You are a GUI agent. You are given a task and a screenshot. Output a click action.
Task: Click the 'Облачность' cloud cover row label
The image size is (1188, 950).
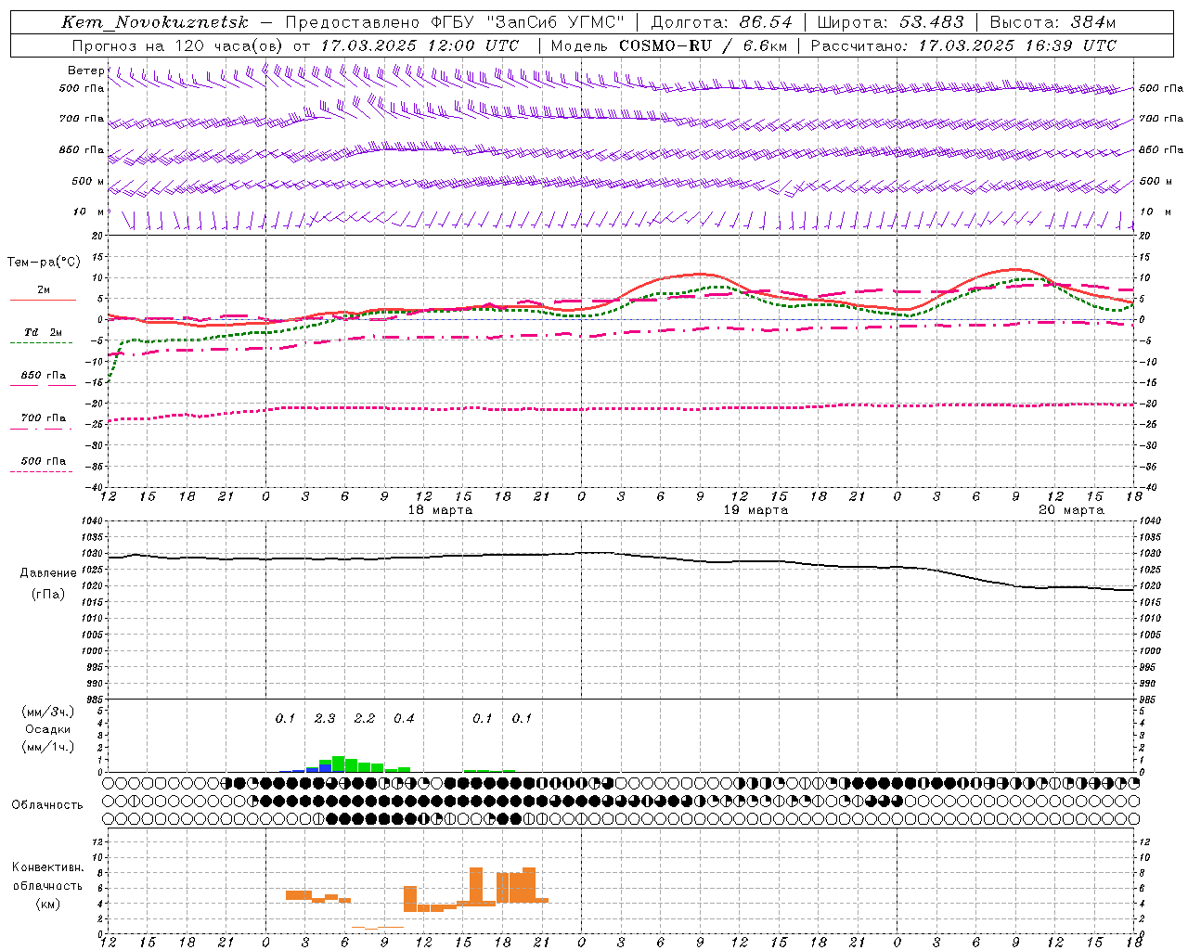[x=47, y=805]
